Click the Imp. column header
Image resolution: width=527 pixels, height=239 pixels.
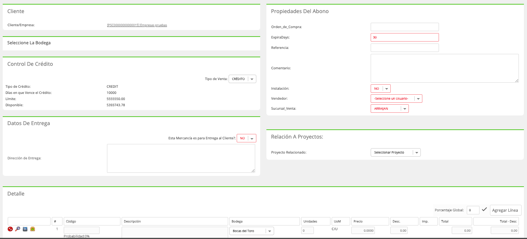pyautogui.click(x=429, y=221)
